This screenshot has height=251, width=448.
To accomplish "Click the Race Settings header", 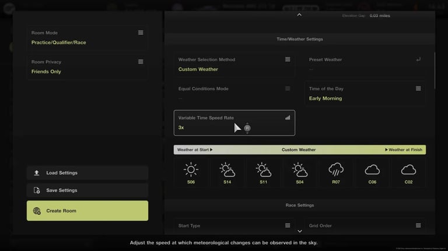I will click(x=300, y=205).
